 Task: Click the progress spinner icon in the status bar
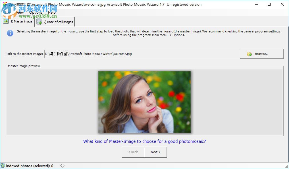point(62,165)
